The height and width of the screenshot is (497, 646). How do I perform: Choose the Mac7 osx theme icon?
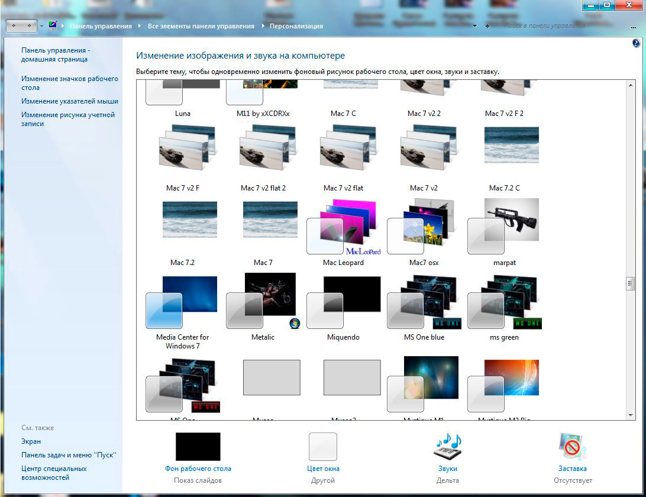click(x=421, y=227)
